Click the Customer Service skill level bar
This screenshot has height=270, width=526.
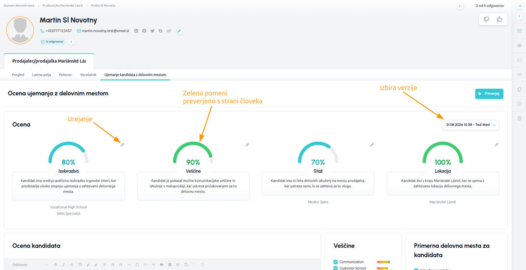[385, 268]
